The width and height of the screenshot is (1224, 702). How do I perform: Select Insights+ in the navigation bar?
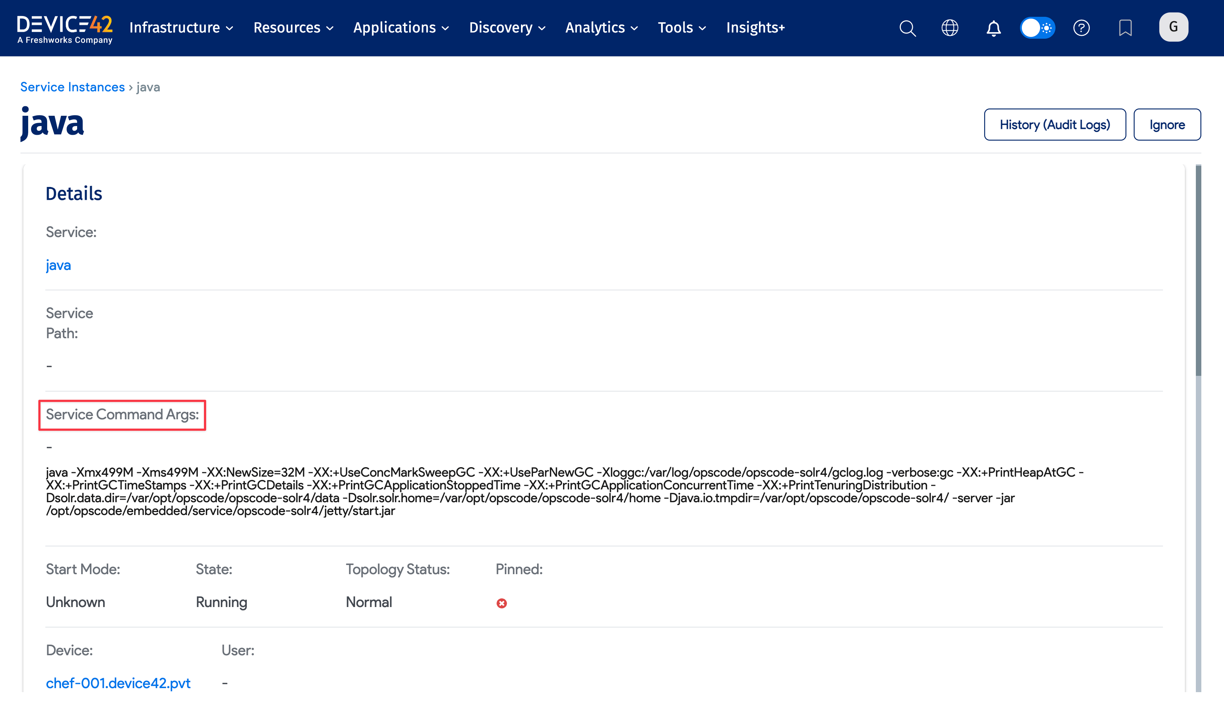point(755,28)
